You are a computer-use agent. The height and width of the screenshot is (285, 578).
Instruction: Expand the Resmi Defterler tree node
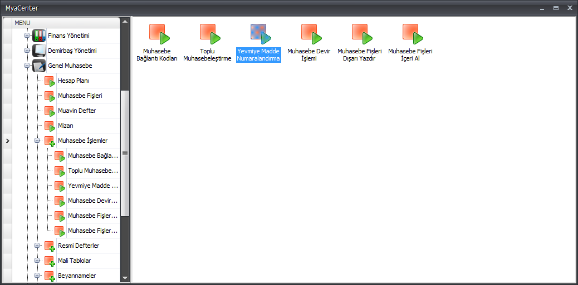click(37, 246)
